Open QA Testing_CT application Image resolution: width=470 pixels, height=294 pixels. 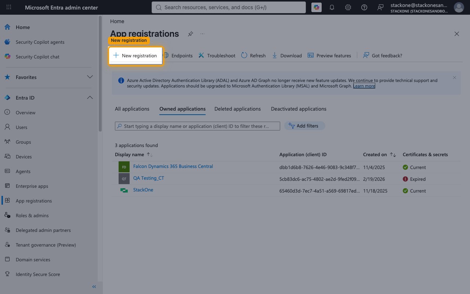click(x=149, y=178)
